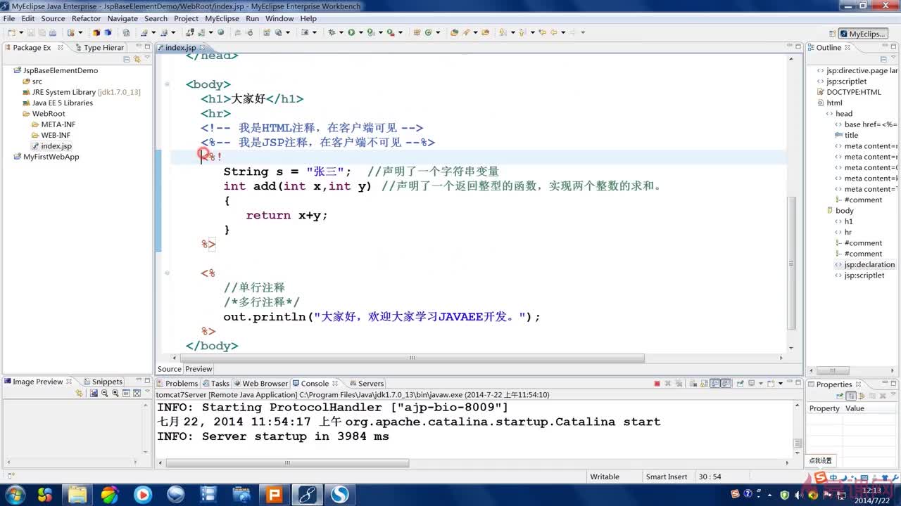Viewport: 901px width, 506px height.
Task: Select index.jsp in Package Explorer
Action: point(51,146)
